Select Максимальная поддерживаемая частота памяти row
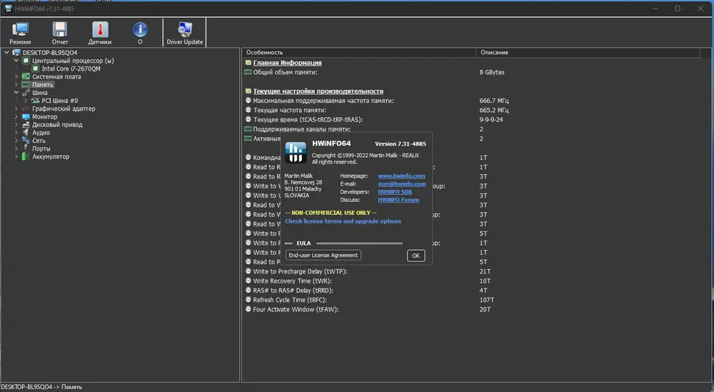The height and width of the screenshot is (392, 714). (x=323, y=101)
